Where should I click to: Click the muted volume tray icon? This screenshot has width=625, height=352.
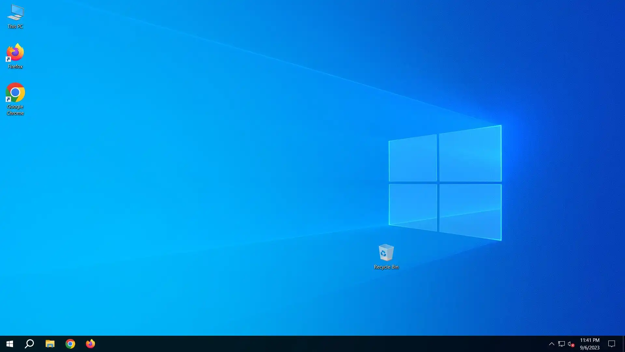pyautogui.click(x=571, y=344)
